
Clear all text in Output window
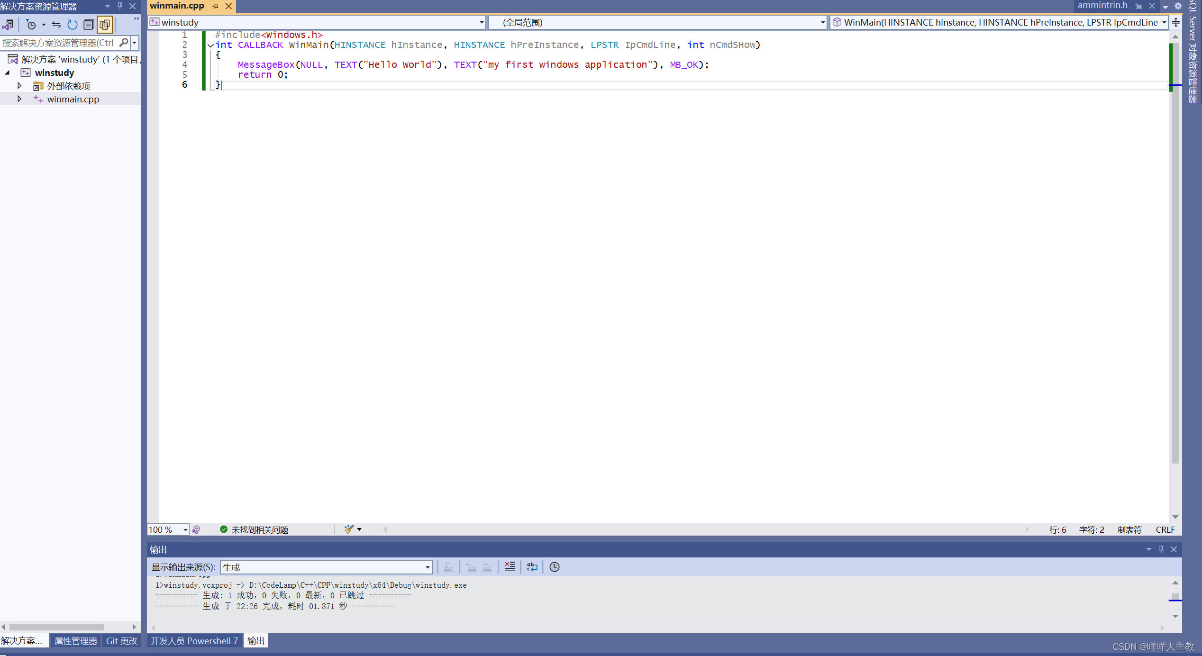point(510,567)
